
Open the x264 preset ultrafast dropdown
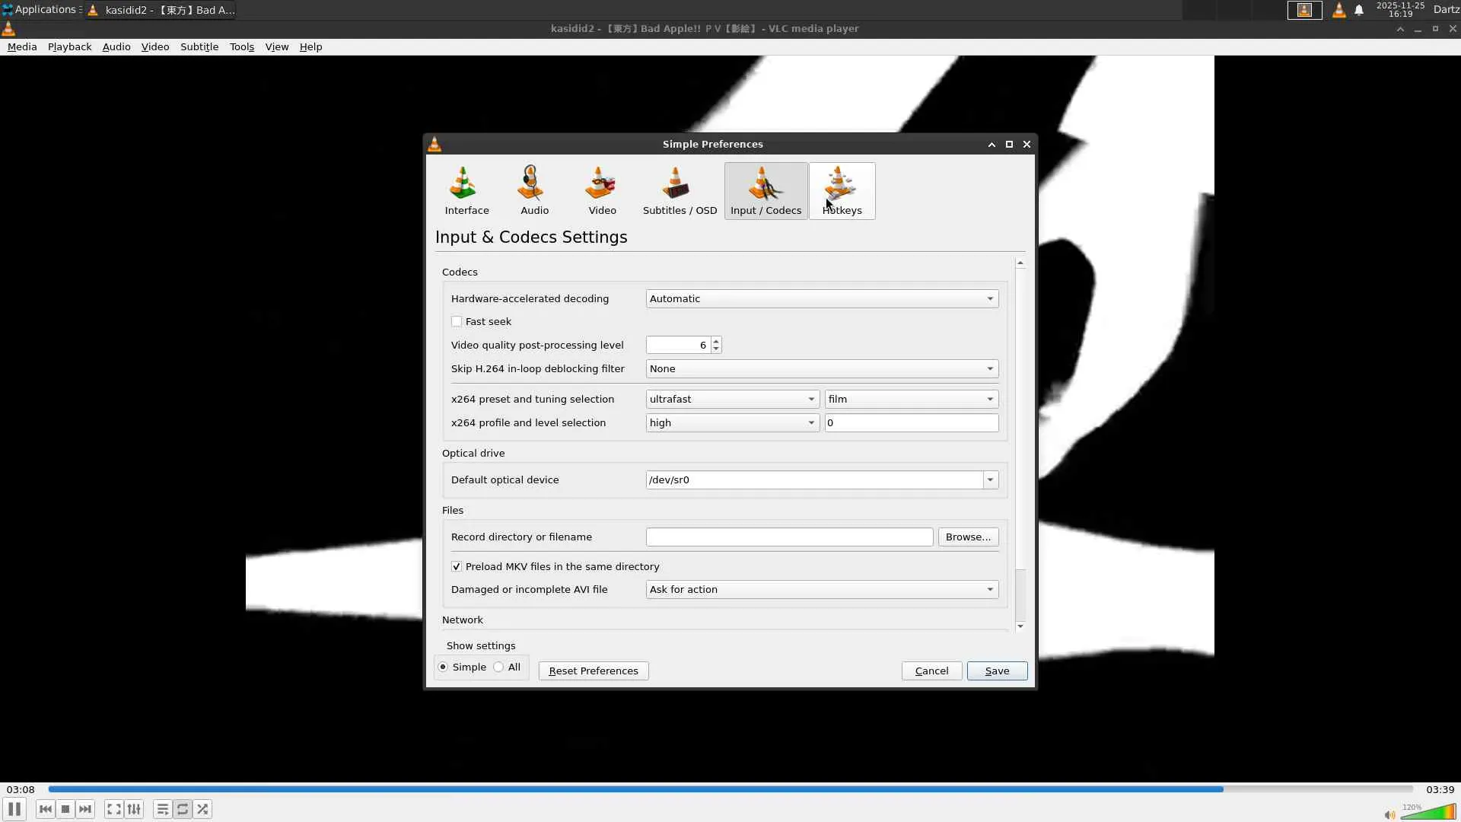731,400
